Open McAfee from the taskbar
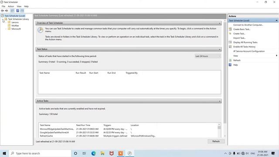This screenshot has height=157, width=279. [x=112, y=153]
